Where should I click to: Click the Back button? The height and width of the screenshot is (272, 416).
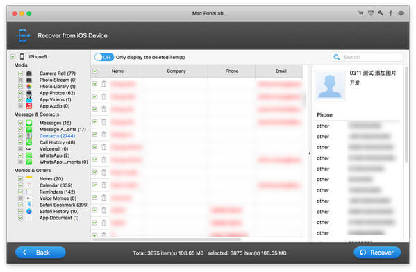(40, 253)
